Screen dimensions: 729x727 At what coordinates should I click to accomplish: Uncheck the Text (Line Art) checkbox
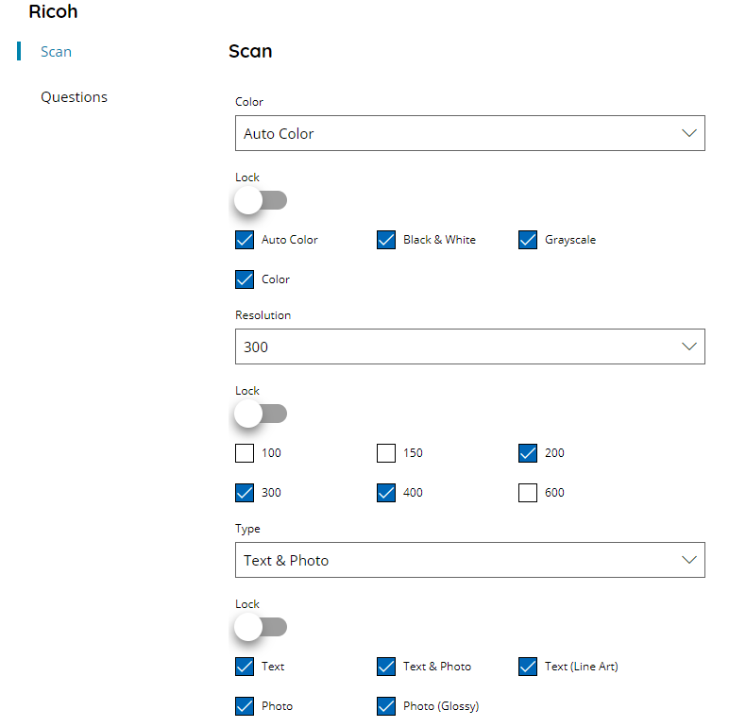pos(528,667)
